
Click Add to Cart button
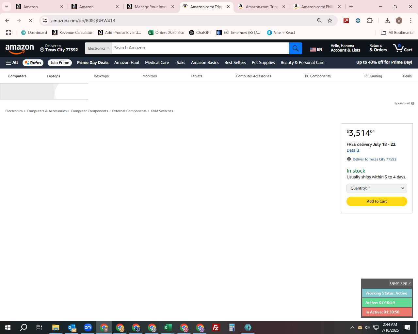tap(377, 201)
